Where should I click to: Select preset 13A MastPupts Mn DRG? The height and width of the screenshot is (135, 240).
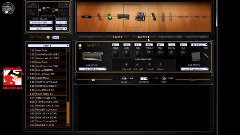click(x=46, y=66)
